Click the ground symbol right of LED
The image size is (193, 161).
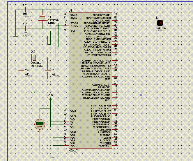(176, 51)
